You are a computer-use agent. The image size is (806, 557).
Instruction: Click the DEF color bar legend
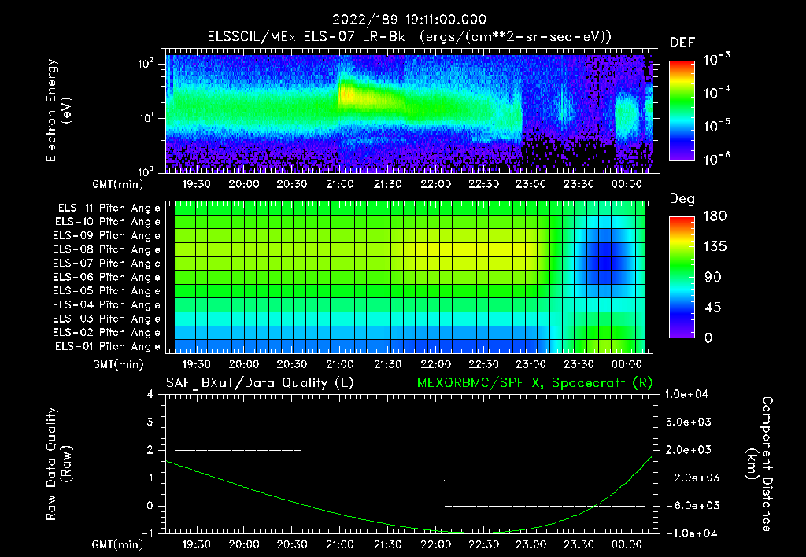point(682,111)
